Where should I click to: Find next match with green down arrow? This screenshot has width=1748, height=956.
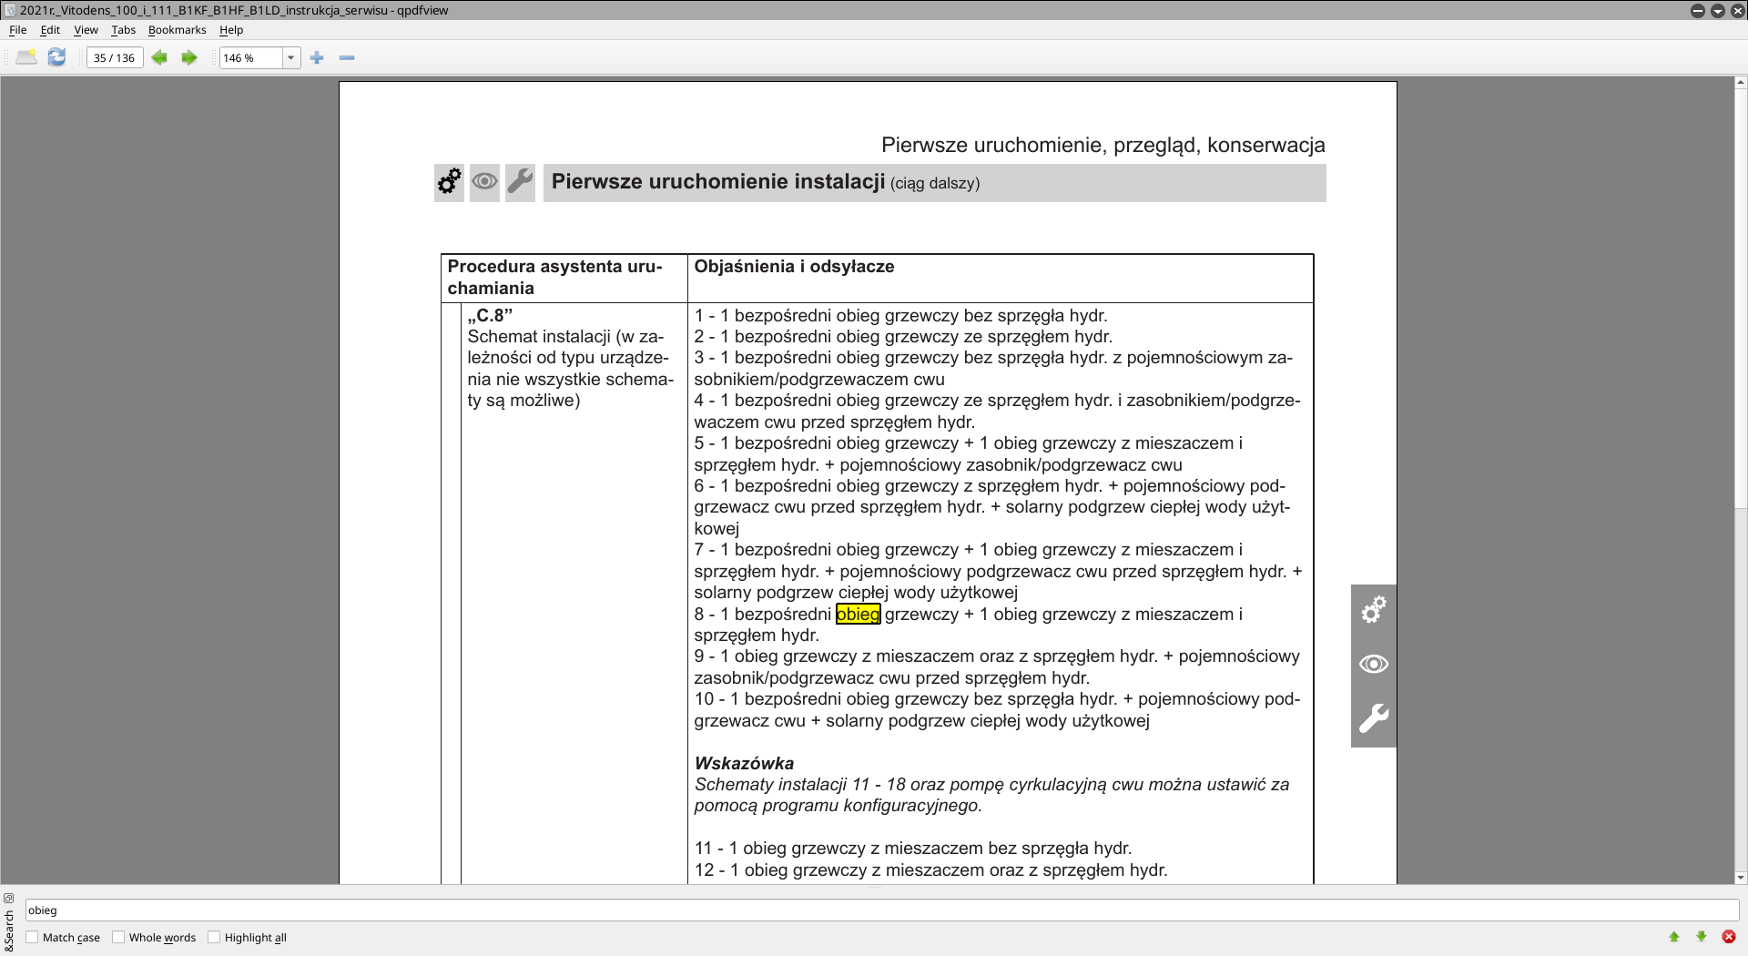click(1702, 936)
